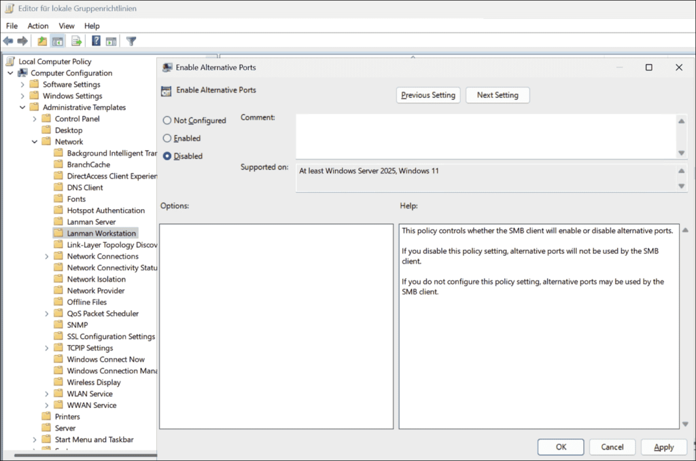696x461 pixels.
Task: Click the Cancel button
Action: tap(612, 447)
